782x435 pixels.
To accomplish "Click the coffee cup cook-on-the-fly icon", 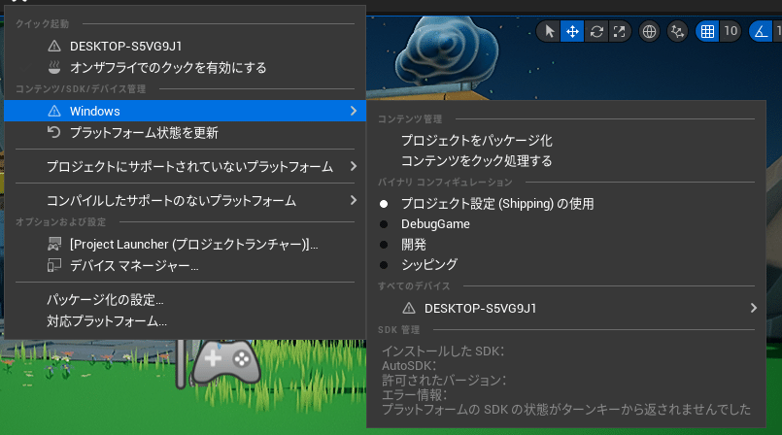I will [x=54, y=67].
